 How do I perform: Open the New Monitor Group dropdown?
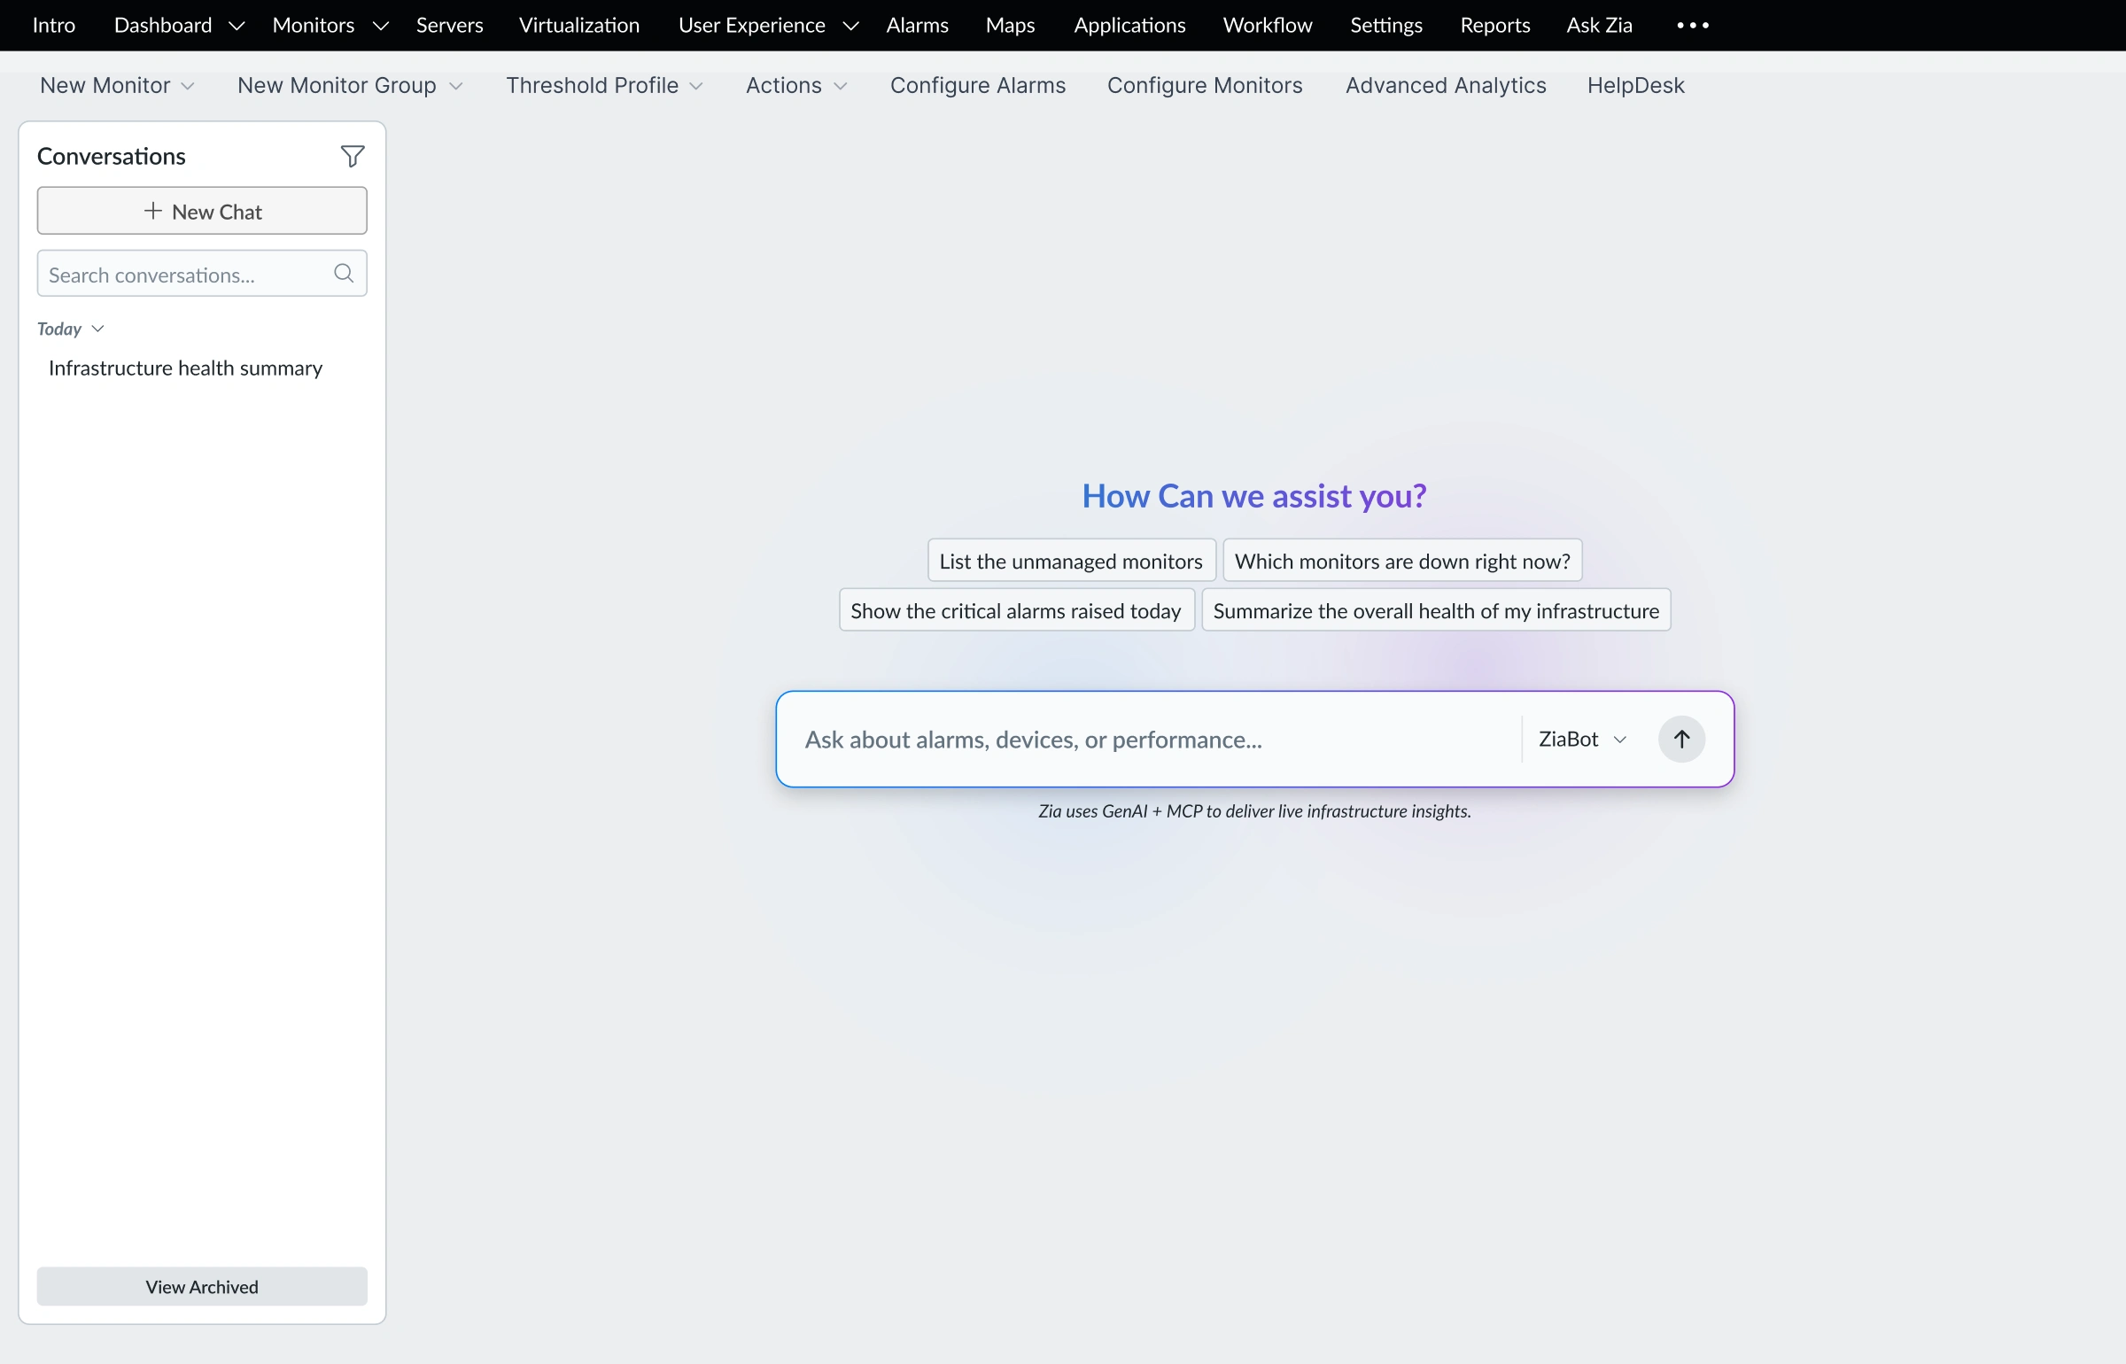pyautogui.click(x=350, y=85)
